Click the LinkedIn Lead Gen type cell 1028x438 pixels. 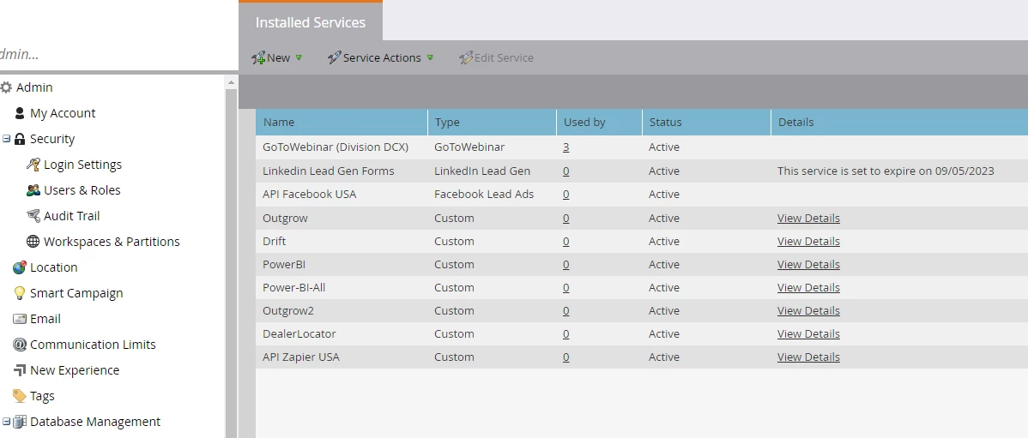pyautogui.click(x=482, y=171)
